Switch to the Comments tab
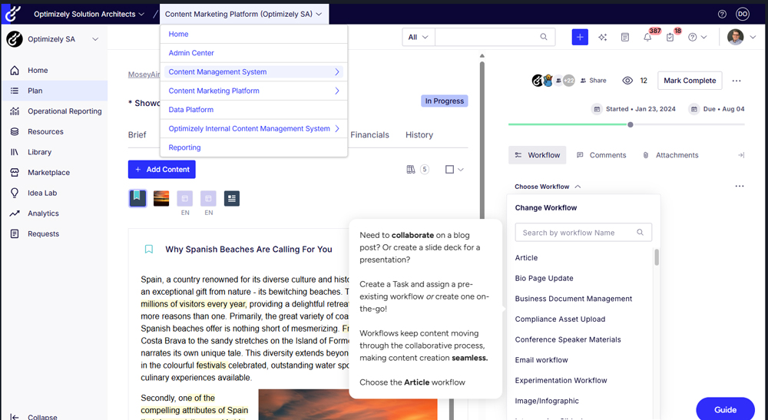 [601, 155]
